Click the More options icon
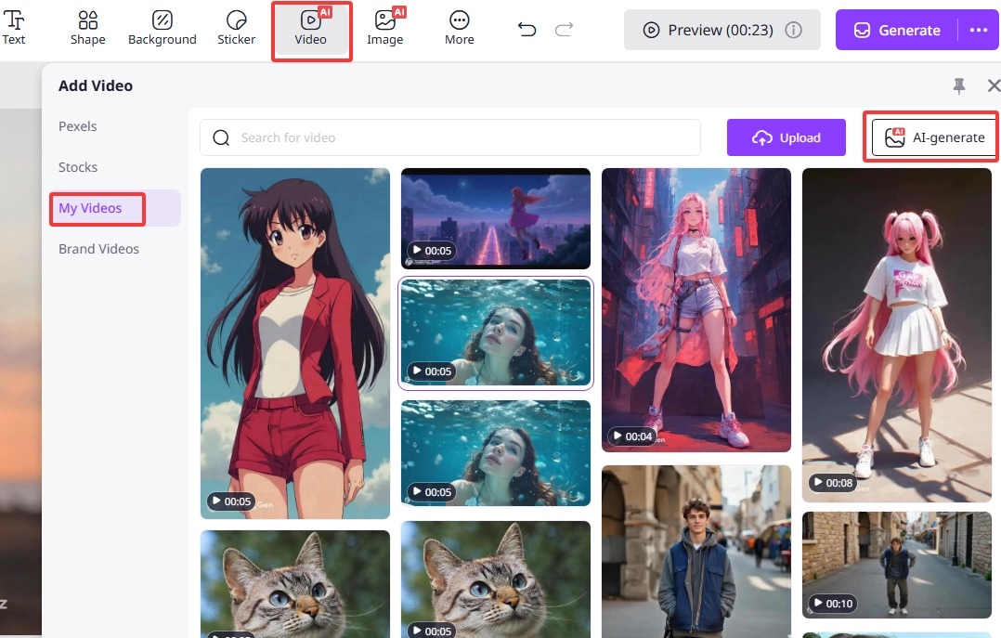 [459, 28]
